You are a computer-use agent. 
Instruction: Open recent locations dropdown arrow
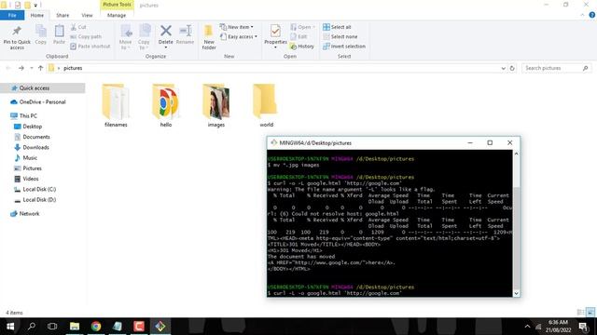31,68
